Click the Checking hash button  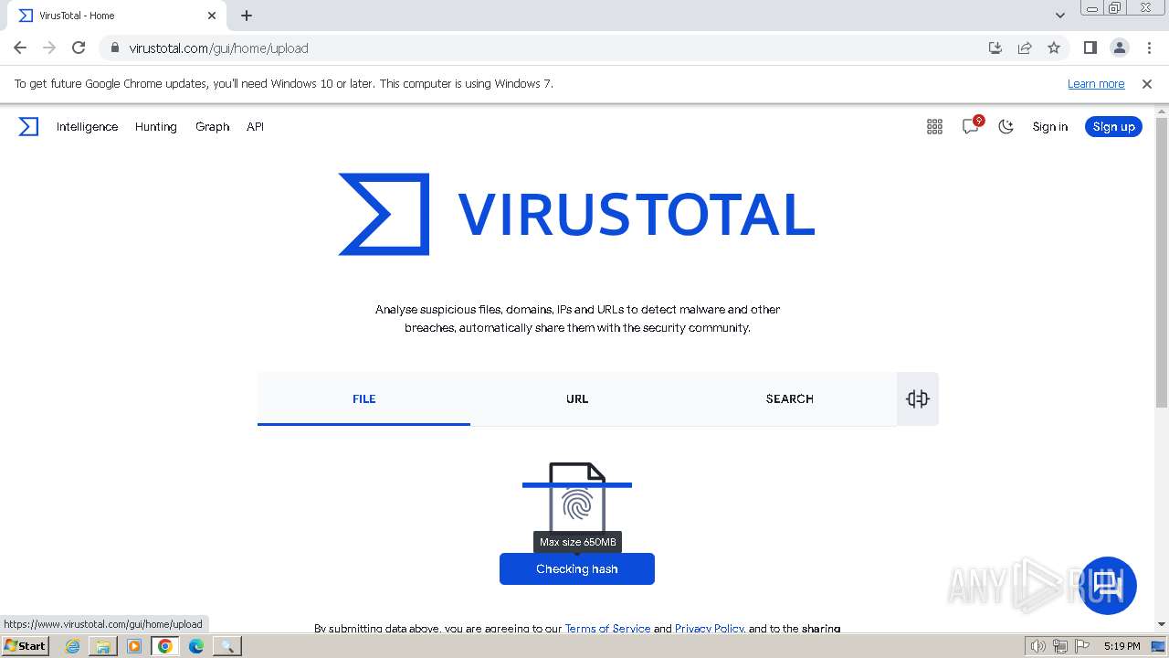click(x=577, y=568)
